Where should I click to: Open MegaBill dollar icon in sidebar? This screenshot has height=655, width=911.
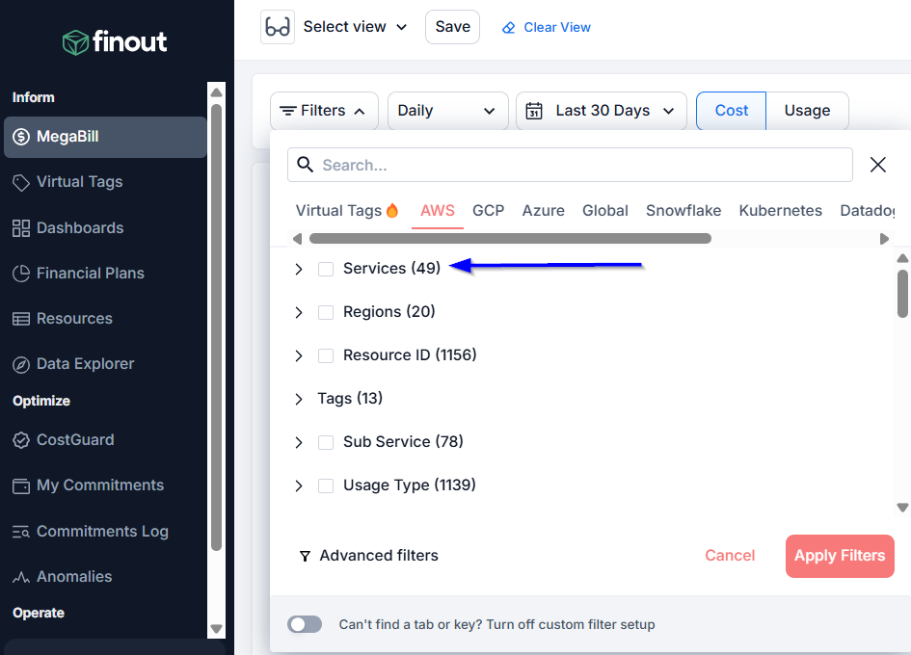pos(21,137)
